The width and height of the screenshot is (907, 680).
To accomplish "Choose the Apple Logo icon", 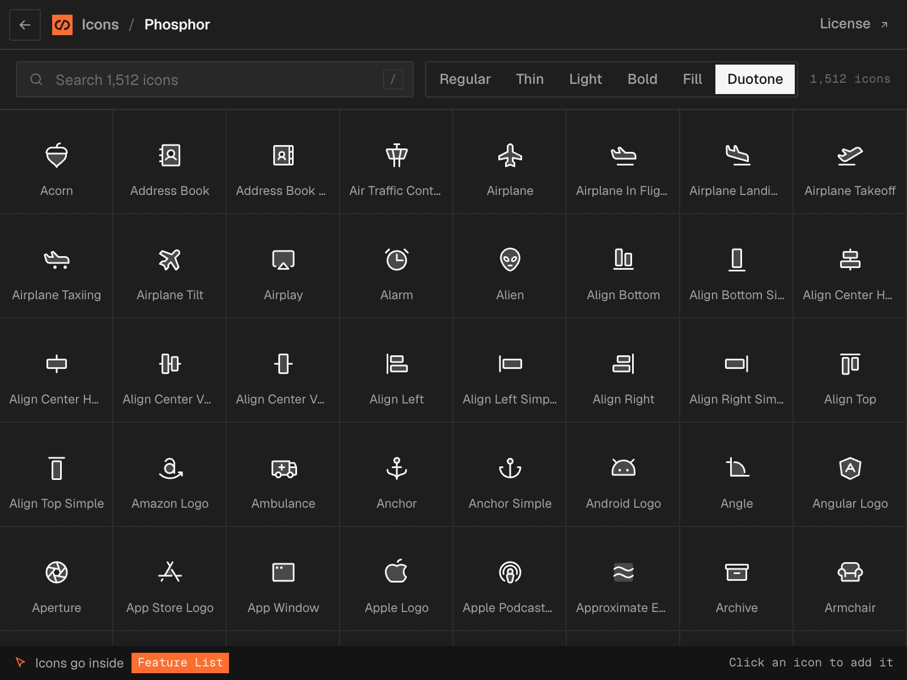I will pos(397,579).
